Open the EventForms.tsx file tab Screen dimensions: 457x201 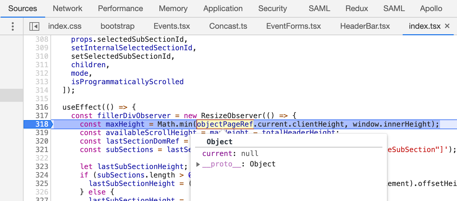tap(293, 26)
